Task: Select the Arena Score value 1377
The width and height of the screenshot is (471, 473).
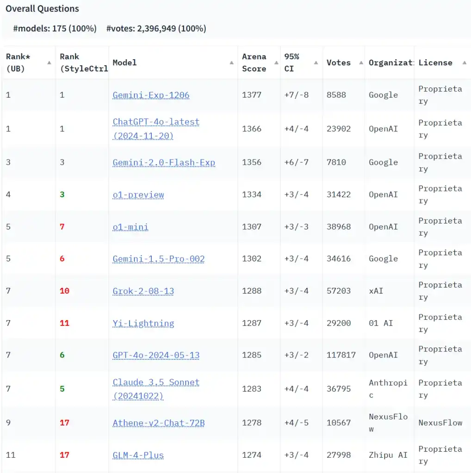Action: click(251, 95)
